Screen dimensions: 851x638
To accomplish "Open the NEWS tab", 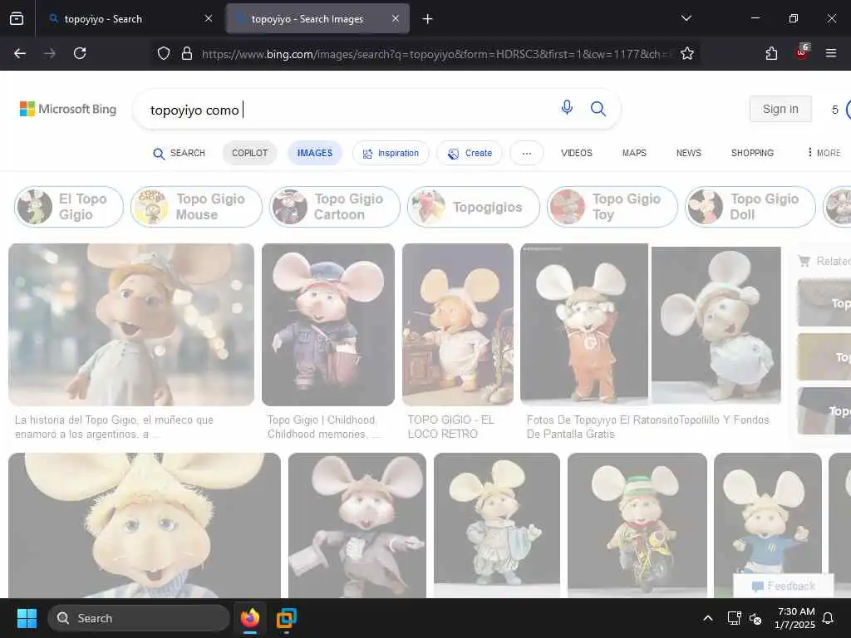I will click(689, 153).
